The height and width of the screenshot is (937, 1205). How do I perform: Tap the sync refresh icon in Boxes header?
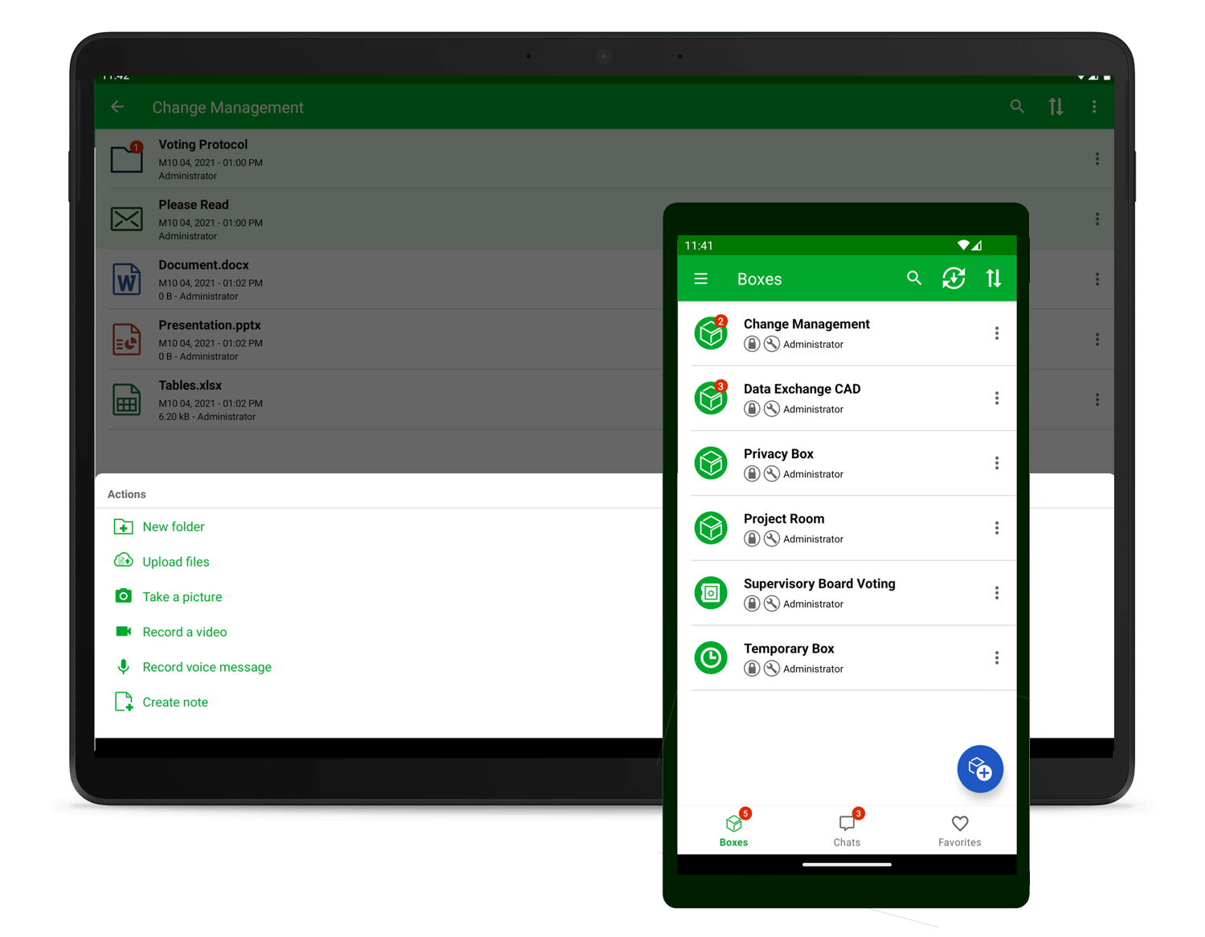(954, 278)
